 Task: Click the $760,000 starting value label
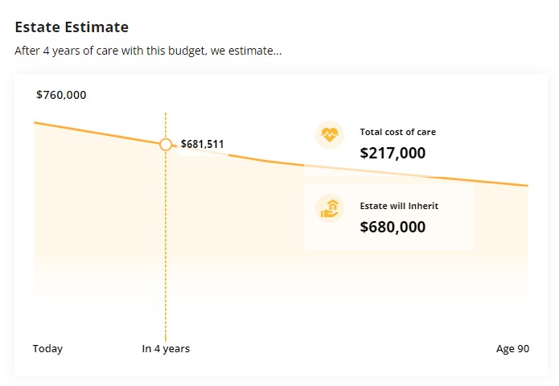pyautogui.click(x=61, y=95)
